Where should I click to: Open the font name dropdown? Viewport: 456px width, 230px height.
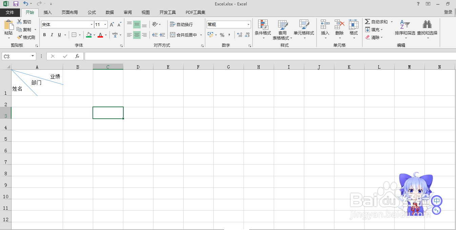coord(91,24)
